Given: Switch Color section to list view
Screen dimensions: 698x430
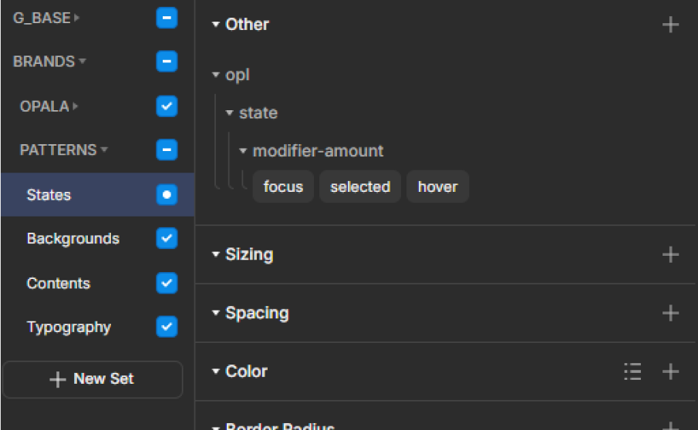Looking at the screenshot, I should coord(632,372).
